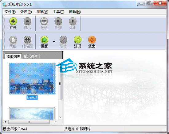This screenshot has width=169, height=134.
Task: Click the Process (处理) play icon
Action: [58, 21]
